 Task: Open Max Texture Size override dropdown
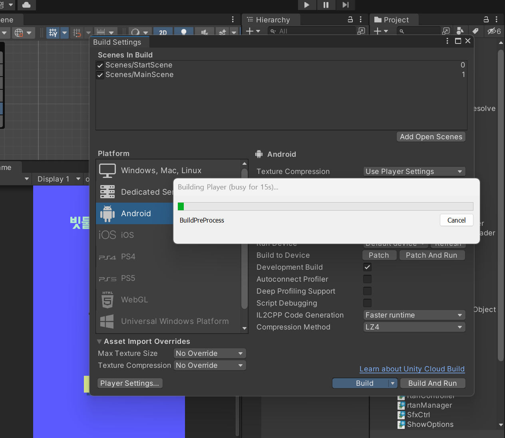[x=210, y=353]
